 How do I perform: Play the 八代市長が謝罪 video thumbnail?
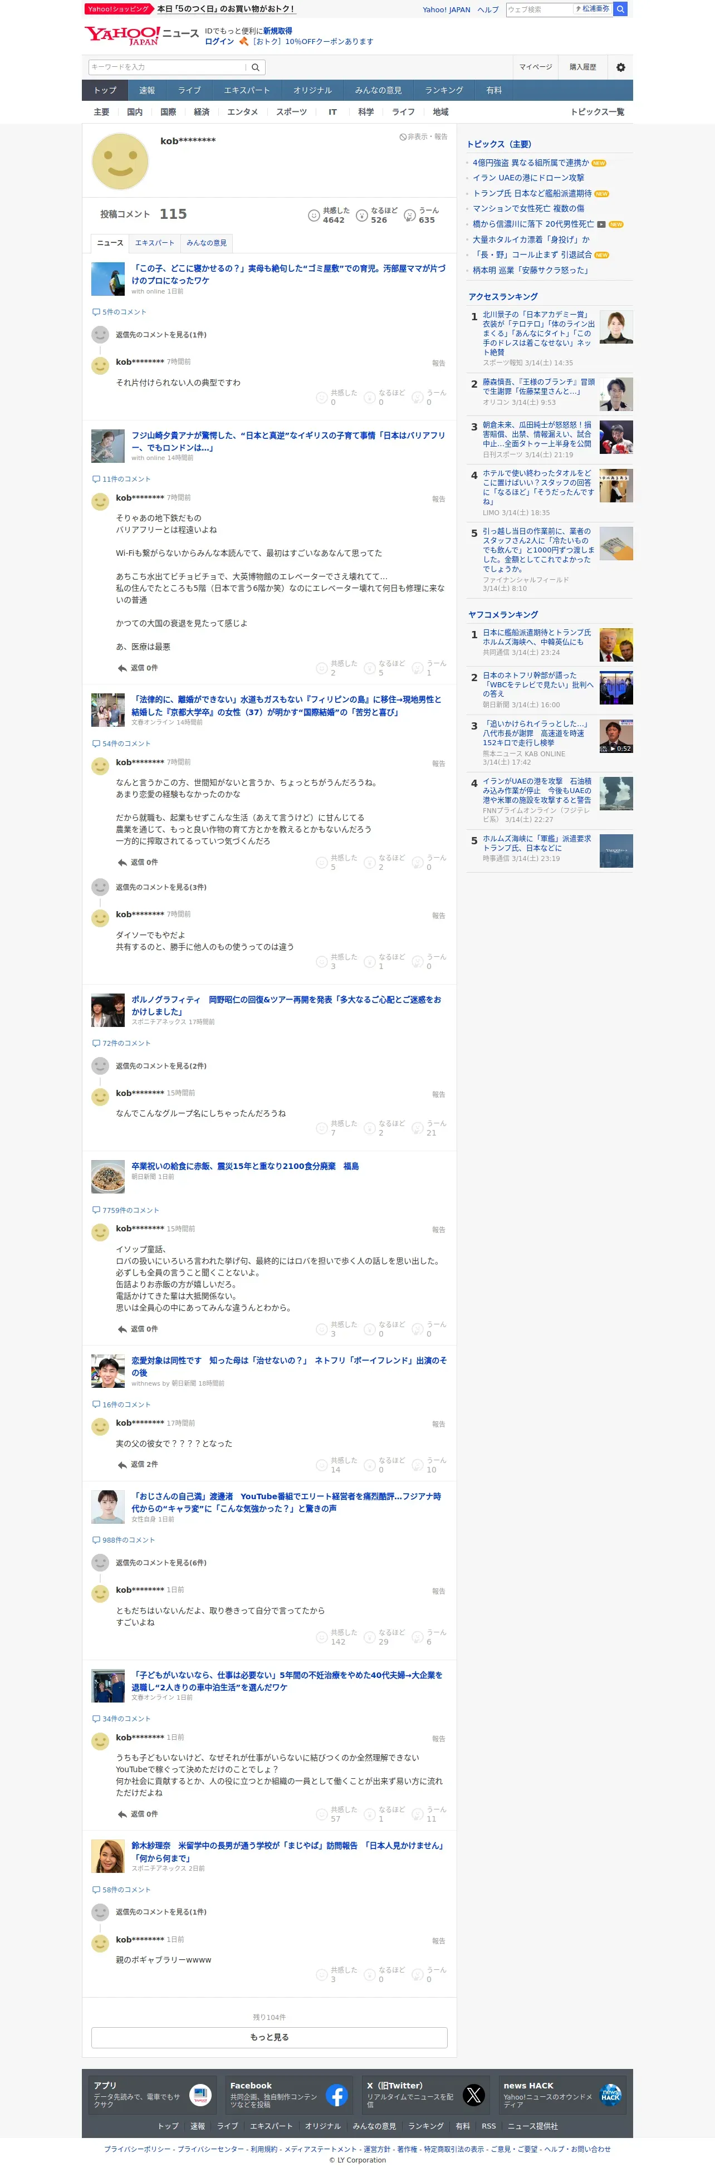(x=615, y=736)
